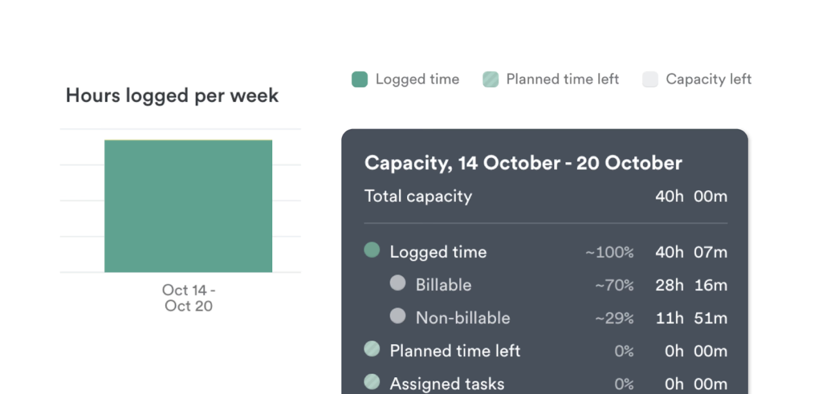Click the striped dot beside Assigned tasks
Image resolution: width=814 pixels, height=394 pixels.
coord(372,382)
